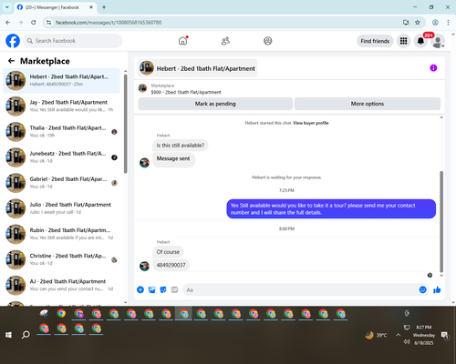Open the Windows Start menu
This screenshot has height=364, width=456.
tap(8, 335)
